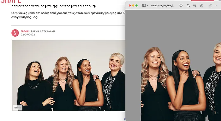This screenshot has width=221, height=121.
Task: Click the round S author avatar
Action: 15,33
